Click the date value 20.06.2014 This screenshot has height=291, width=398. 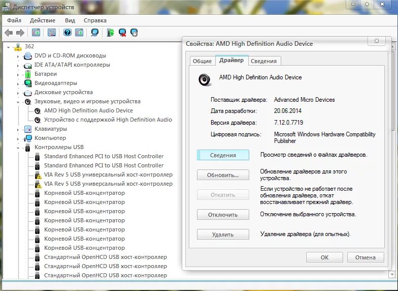point(287,111)
